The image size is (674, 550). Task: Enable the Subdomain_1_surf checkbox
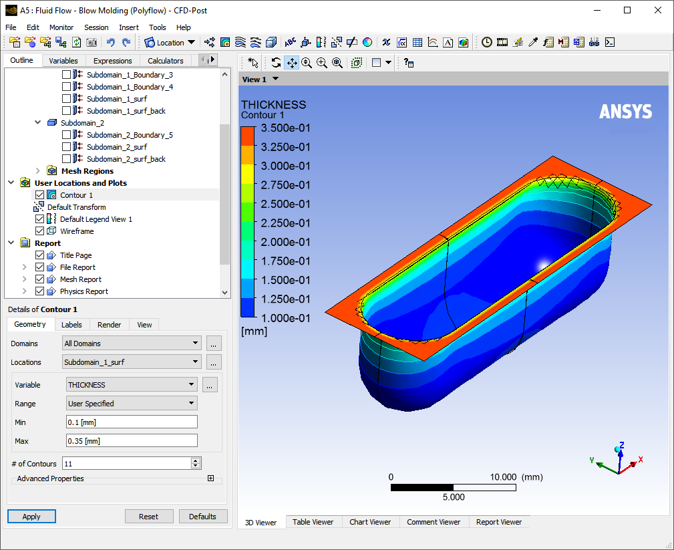click(66, 98)
